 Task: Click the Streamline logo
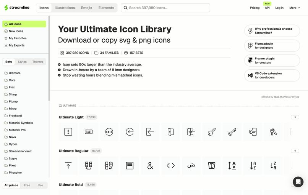pos(17,8)
